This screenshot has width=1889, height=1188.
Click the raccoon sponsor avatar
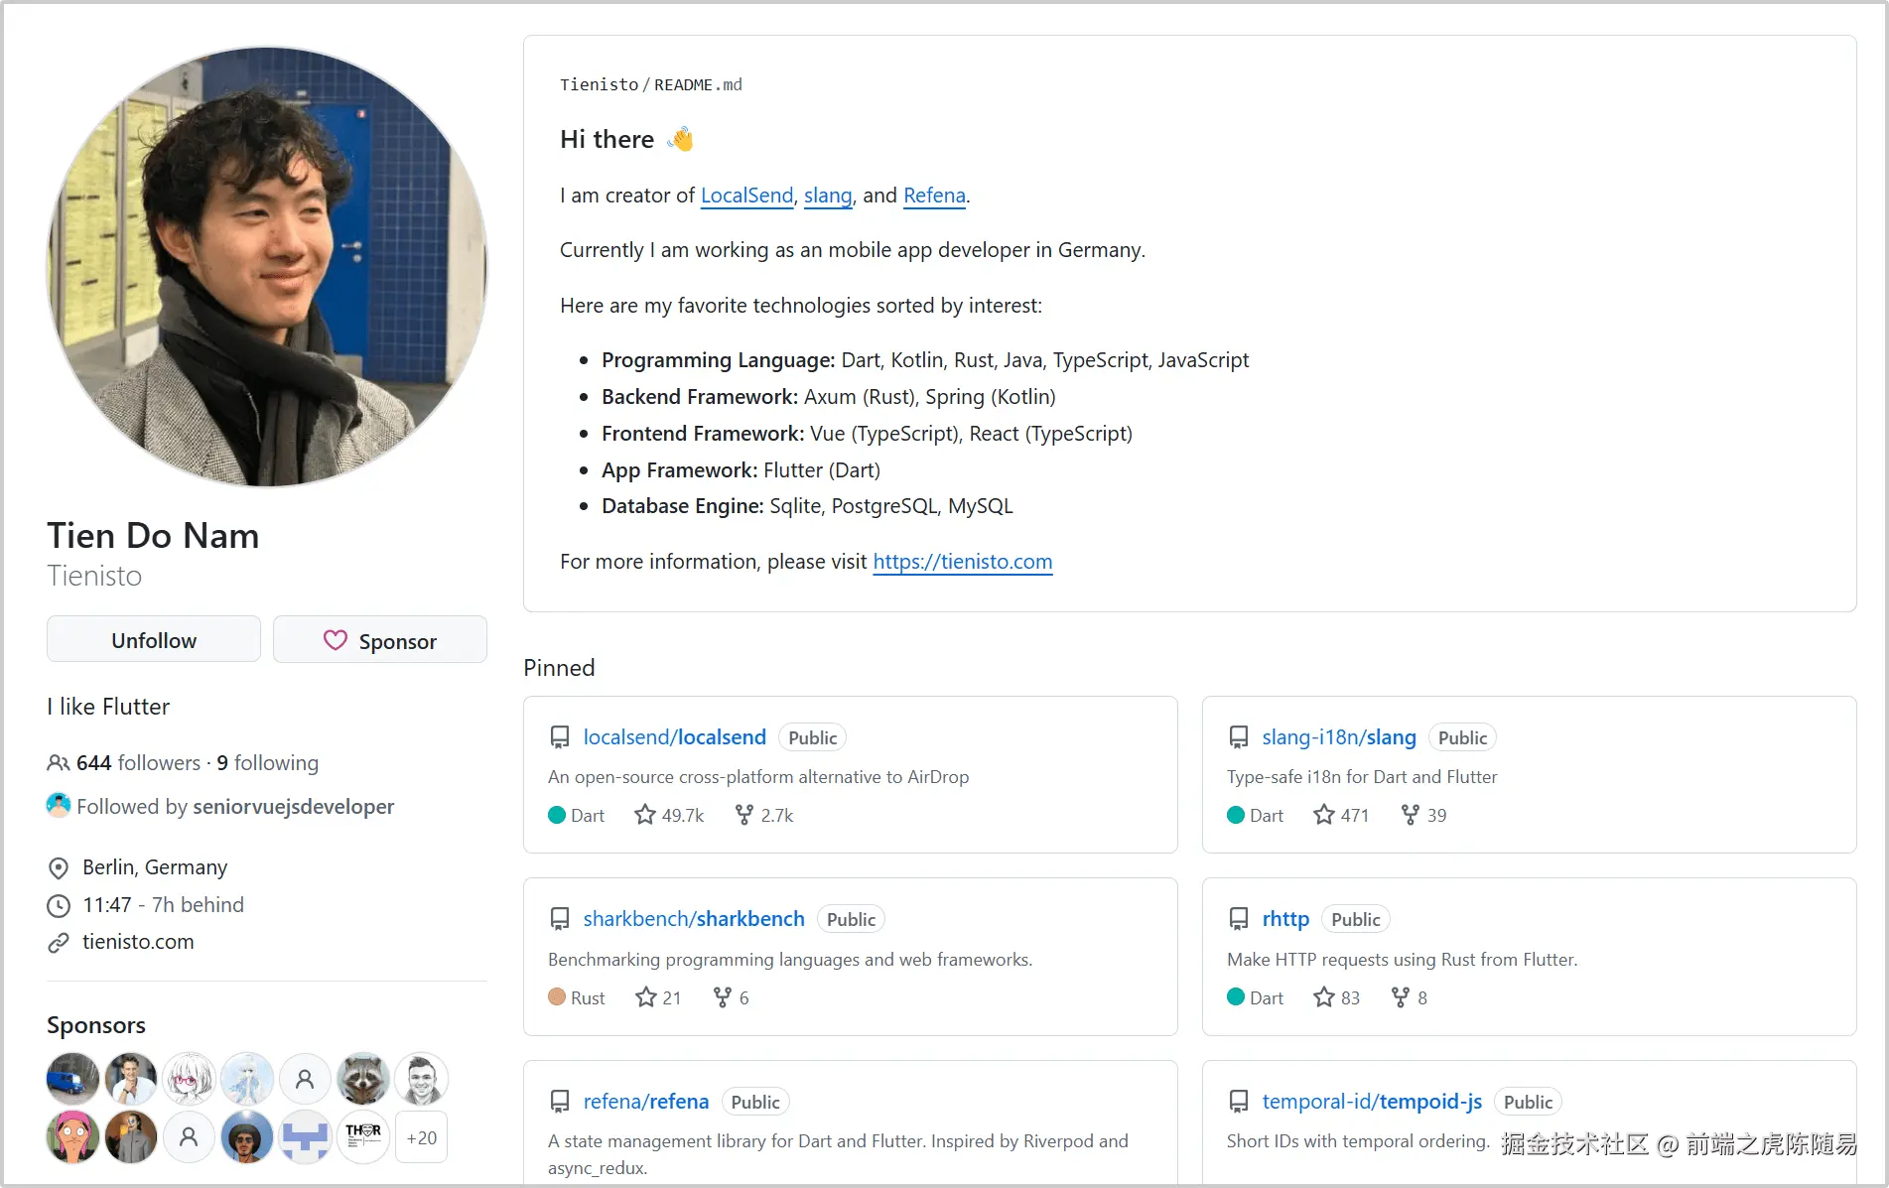click(363, 1079)
